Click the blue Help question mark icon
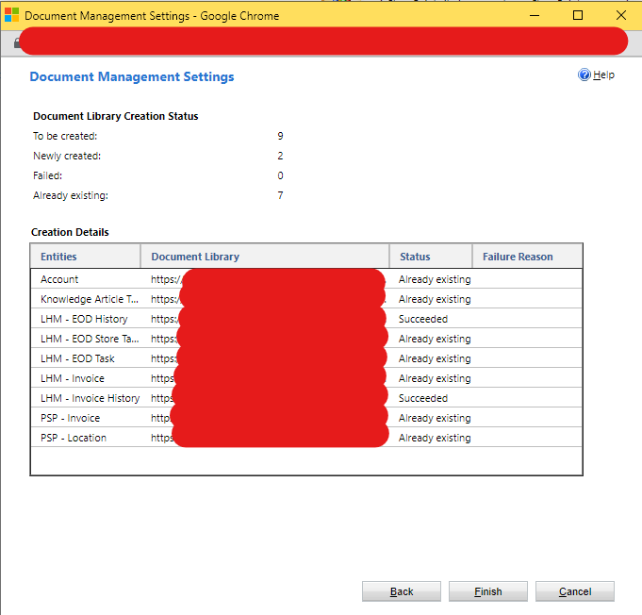Viewport: 642px width, 615px height. 584,75
